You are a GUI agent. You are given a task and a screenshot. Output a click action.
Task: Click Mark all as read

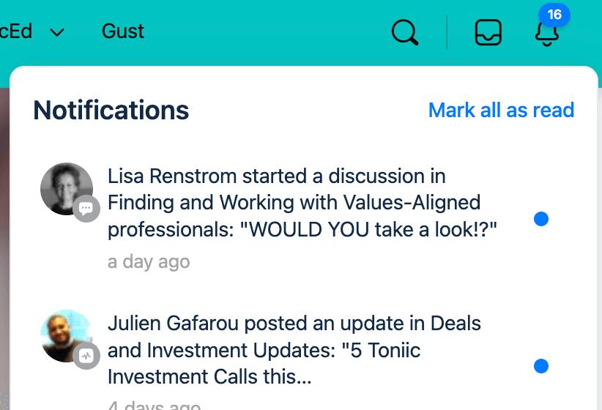[x=501, y=110]
